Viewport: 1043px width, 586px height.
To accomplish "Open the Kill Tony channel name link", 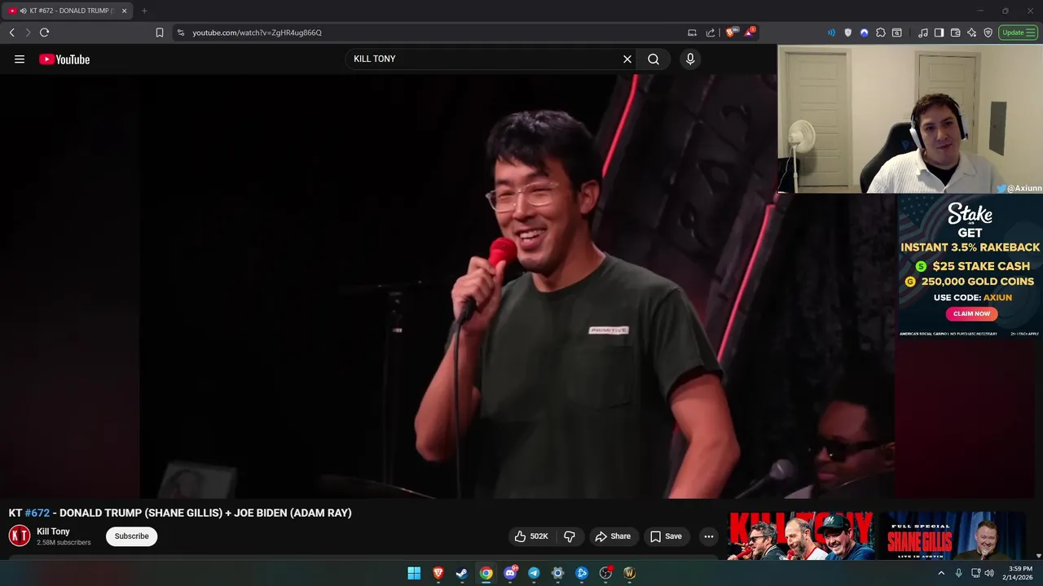I will click(x=53, y=531).
